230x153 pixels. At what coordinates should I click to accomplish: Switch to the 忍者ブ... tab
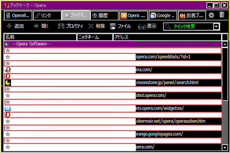(192, 15)
